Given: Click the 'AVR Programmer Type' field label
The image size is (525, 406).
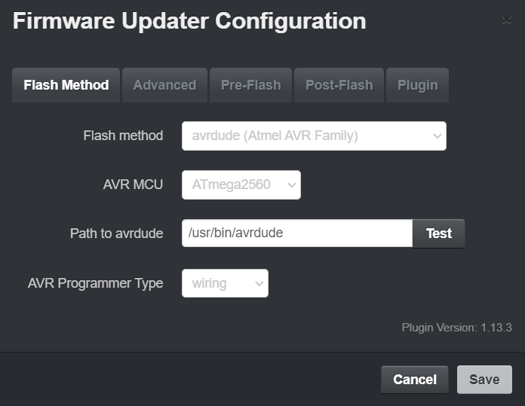Looking at the screenshot, I should (x=95, y=283).
